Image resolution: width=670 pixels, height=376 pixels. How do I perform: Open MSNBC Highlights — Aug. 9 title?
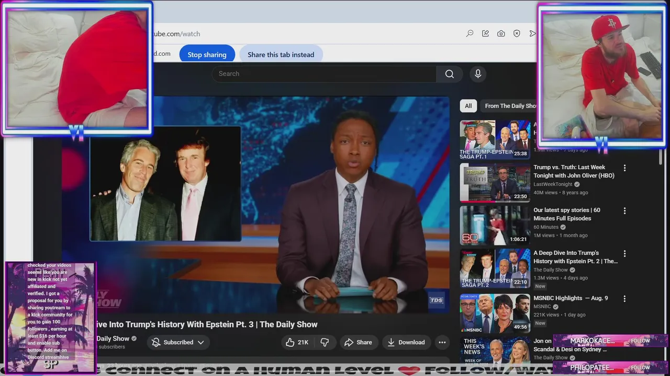[x=571, y=298]
